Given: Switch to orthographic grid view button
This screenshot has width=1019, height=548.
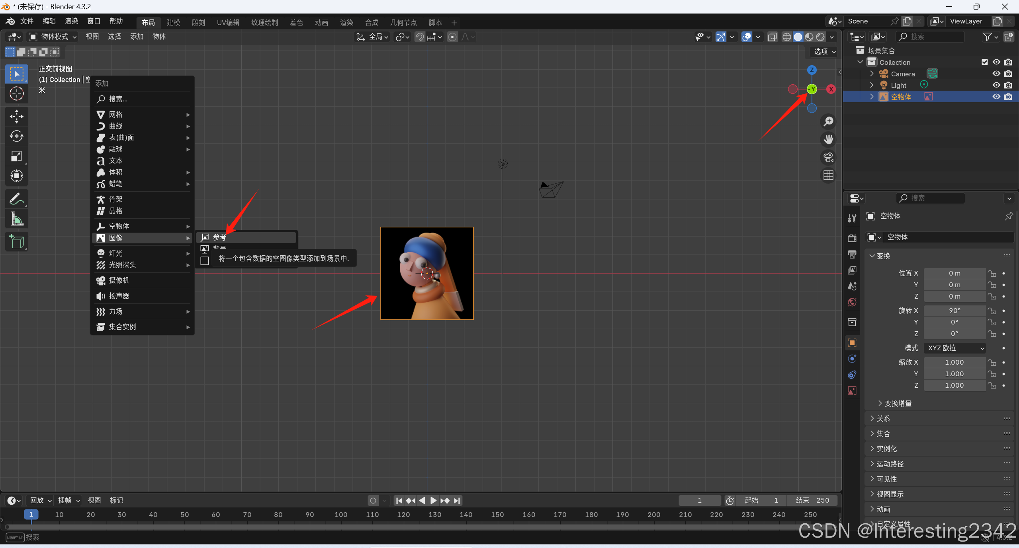Looking at the screenshot, I should coord(828,175).
